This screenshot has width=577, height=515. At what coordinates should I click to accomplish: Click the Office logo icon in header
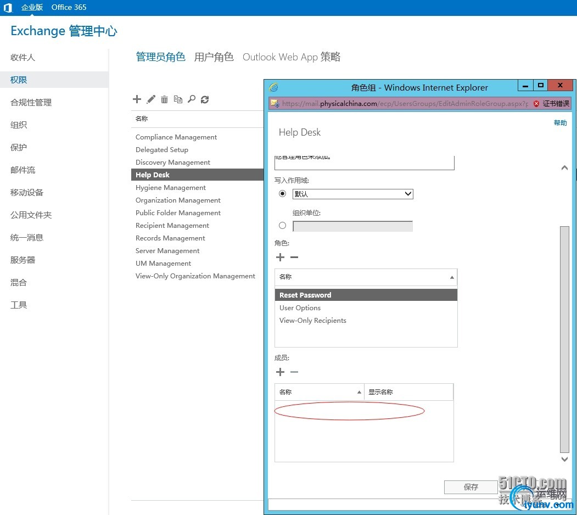8,7
